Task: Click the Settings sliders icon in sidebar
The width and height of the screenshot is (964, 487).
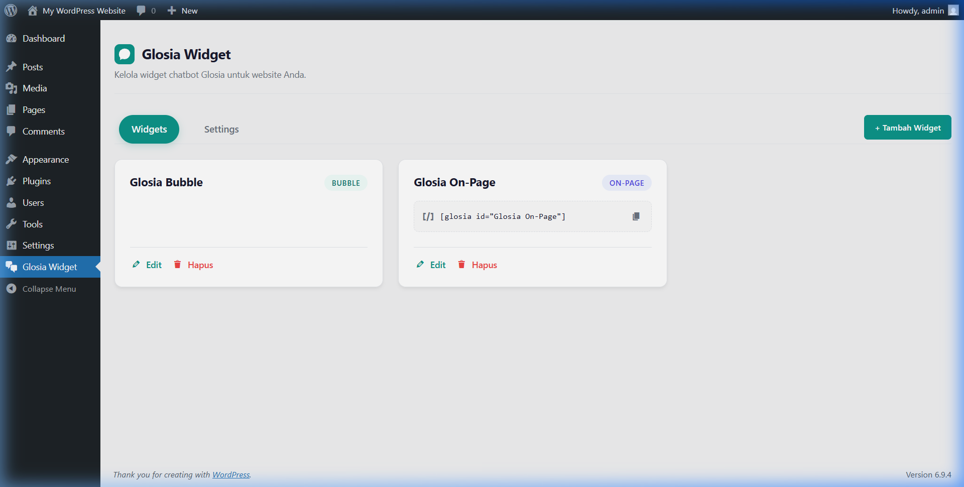Action: (11, 246)
